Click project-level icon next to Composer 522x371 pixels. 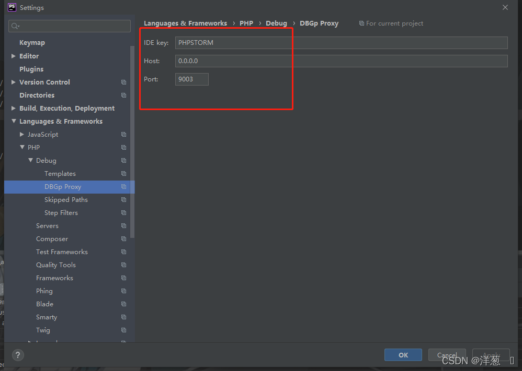(124, 239)
